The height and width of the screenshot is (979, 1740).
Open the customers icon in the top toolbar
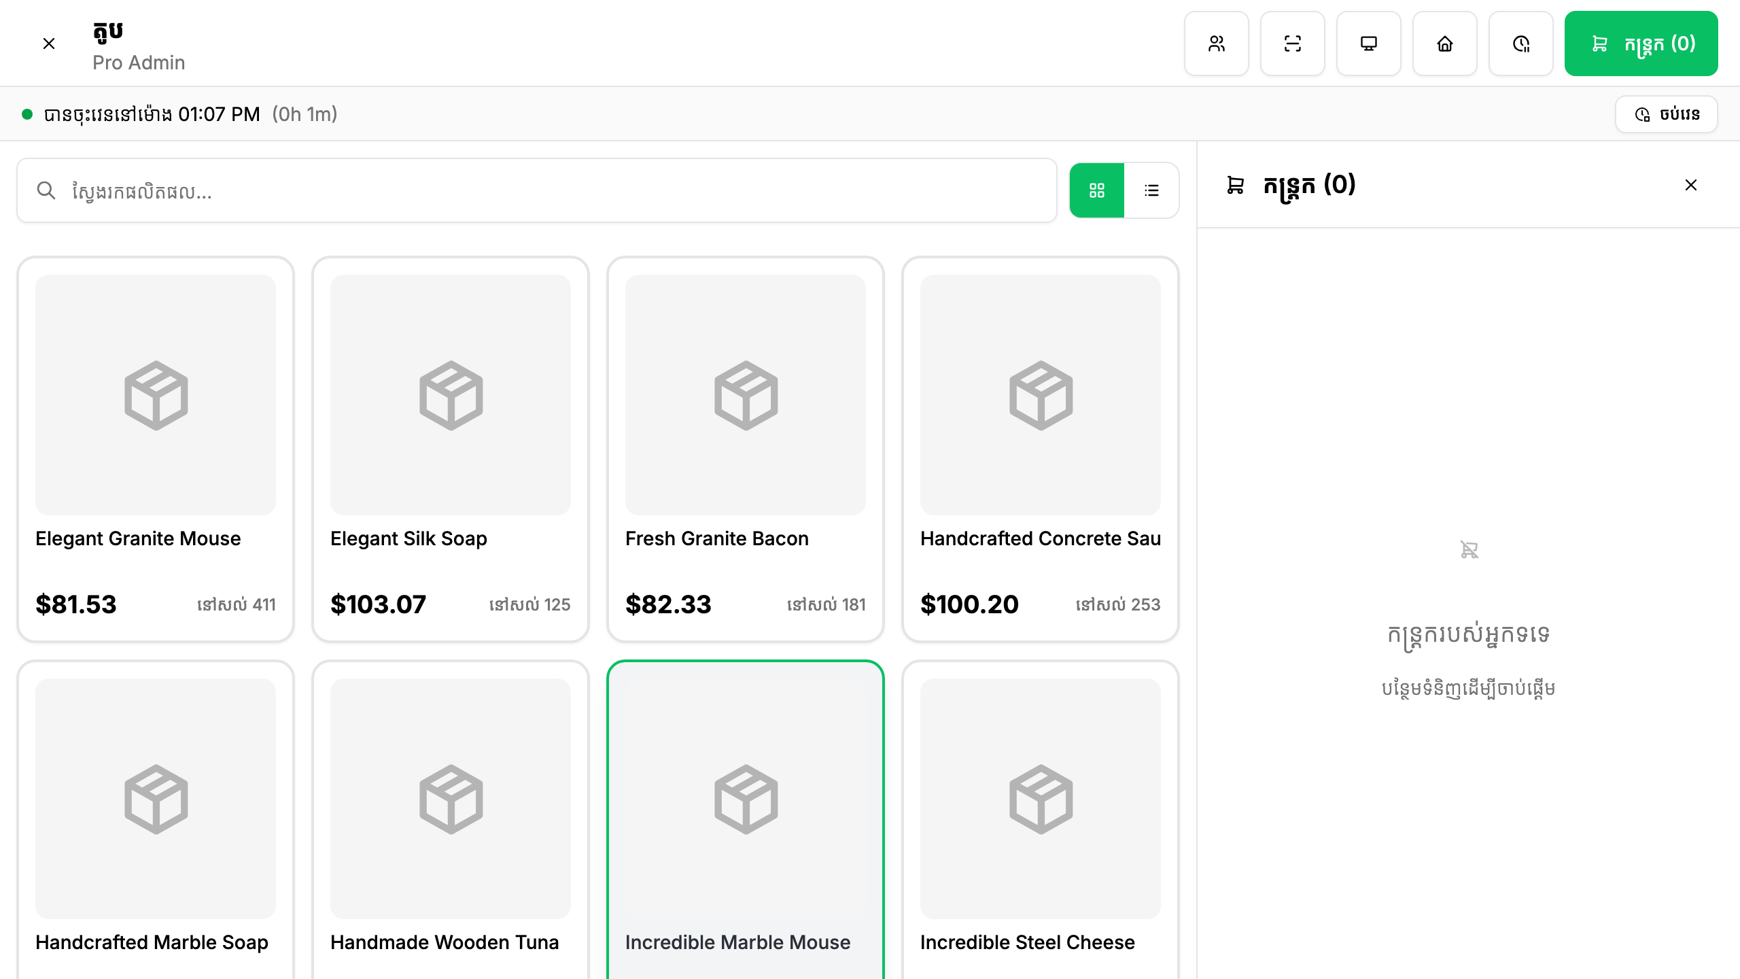pyautogui.click(x=1217, y=44)
